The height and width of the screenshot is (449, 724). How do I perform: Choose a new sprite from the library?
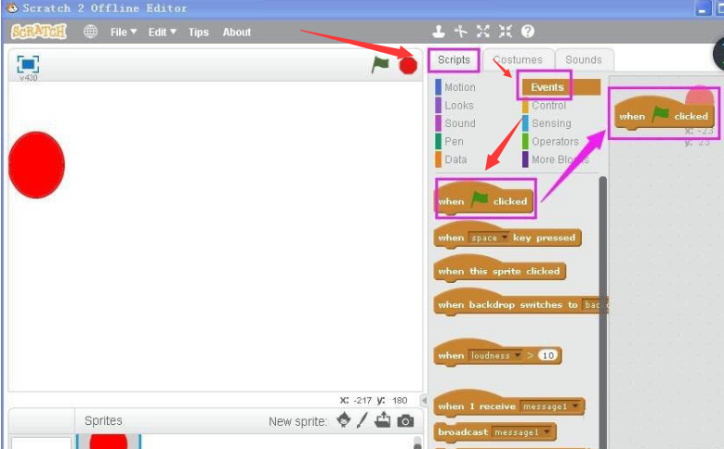pyautogui.click(x=344, y=420)
